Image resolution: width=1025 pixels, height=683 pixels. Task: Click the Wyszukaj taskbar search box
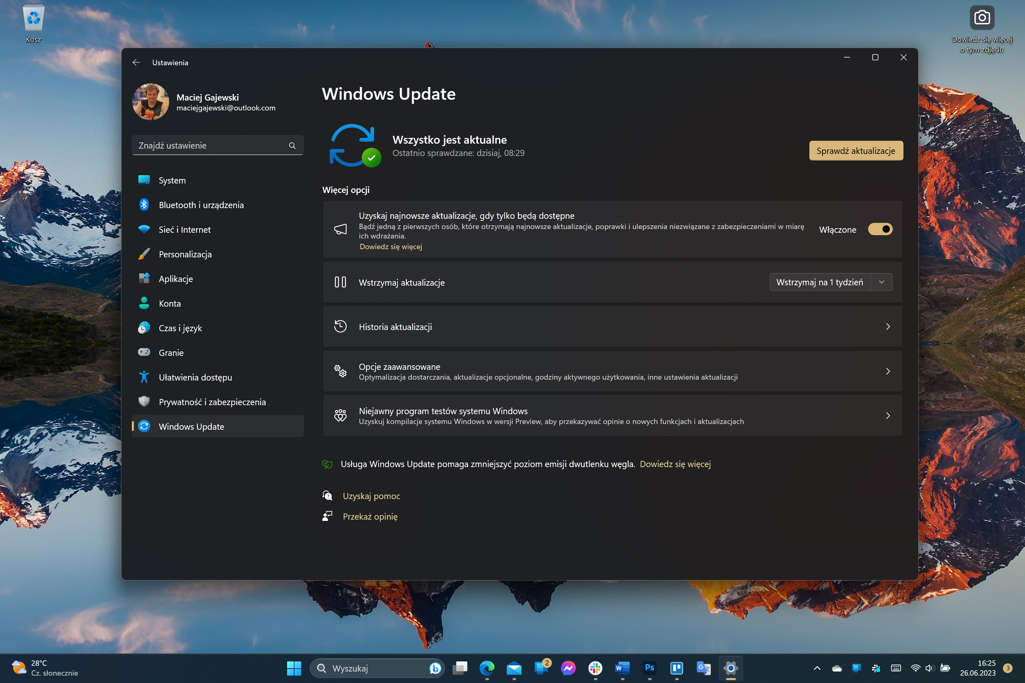[x=377, y=668]
